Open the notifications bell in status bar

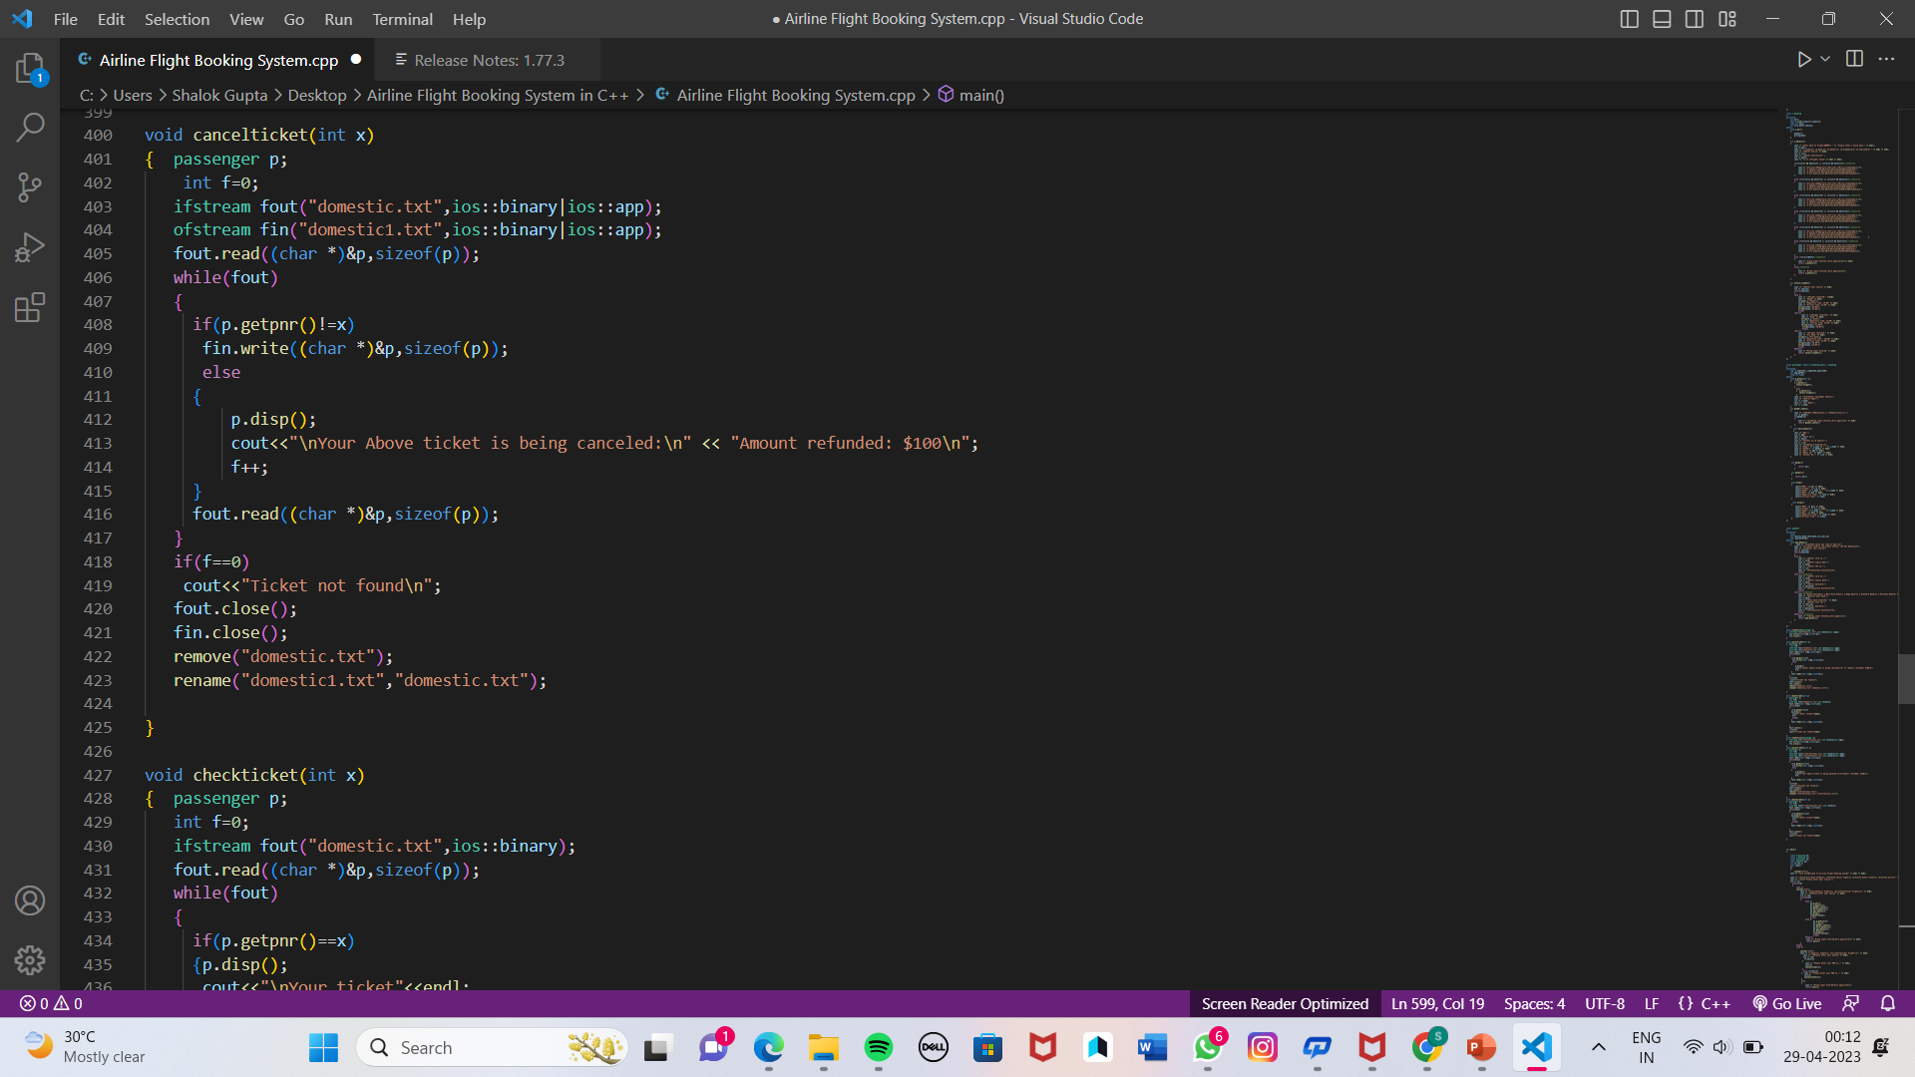tap(1888, 1003)
